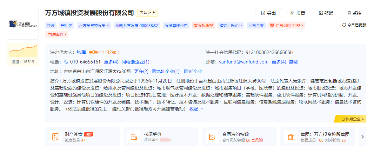The image size is (374, 153).
Task: Select the A股 万方发展 000638.SZ tag
Action: [x=137, y=25]
